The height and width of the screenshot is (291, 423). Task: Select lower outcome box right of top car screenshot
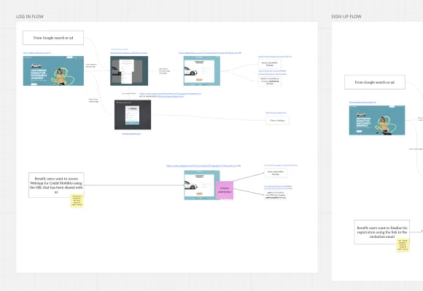point(270,81)
